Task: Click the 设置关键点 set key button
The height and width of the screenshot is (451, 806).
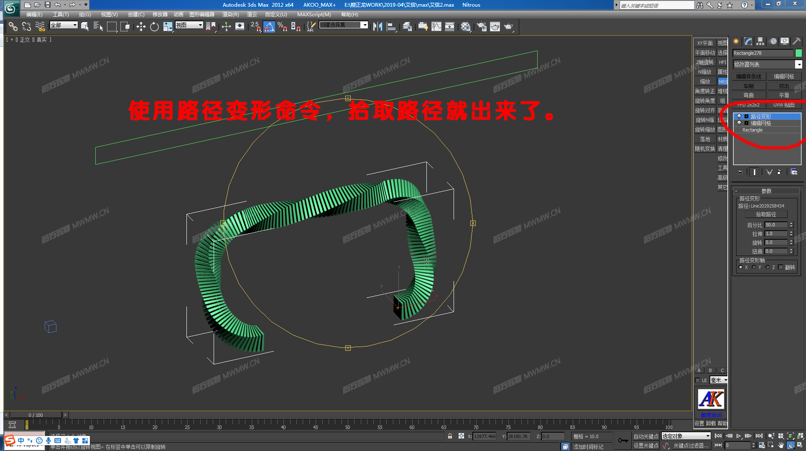Action: (x=646, y=446)
